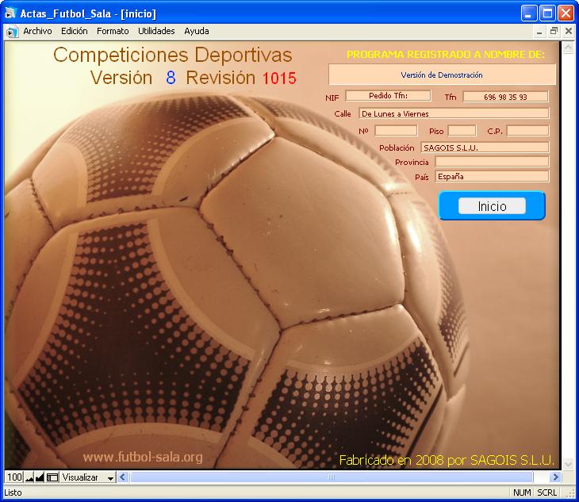
Task: Click the NIF field showing Pedido Tfn:
Action: [388, 96]
